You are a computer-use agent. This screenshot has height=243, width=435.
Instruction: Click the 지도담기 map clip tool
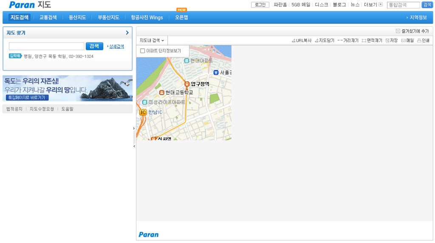(325, 40)
